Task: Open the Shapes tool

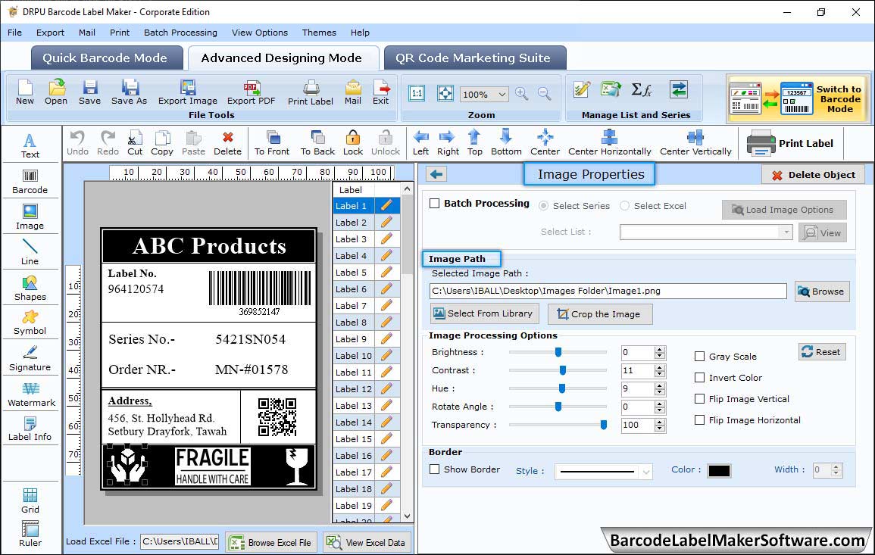Action: pyautogui.click(x=30, y=288)
